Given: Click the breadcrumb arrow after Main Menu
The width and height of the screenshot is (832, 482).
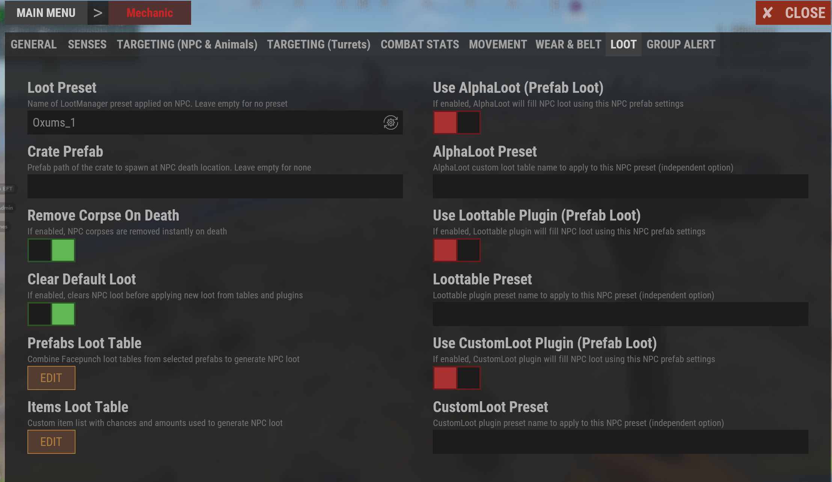Looking at the screenshot, I should coord(98,13).
